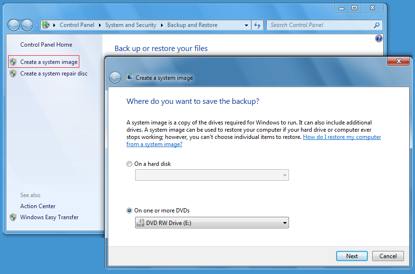Image resolution: width=415 pixels, height=274 pixels.
Task: Close the Create a system image dialog
Action: 398,61
